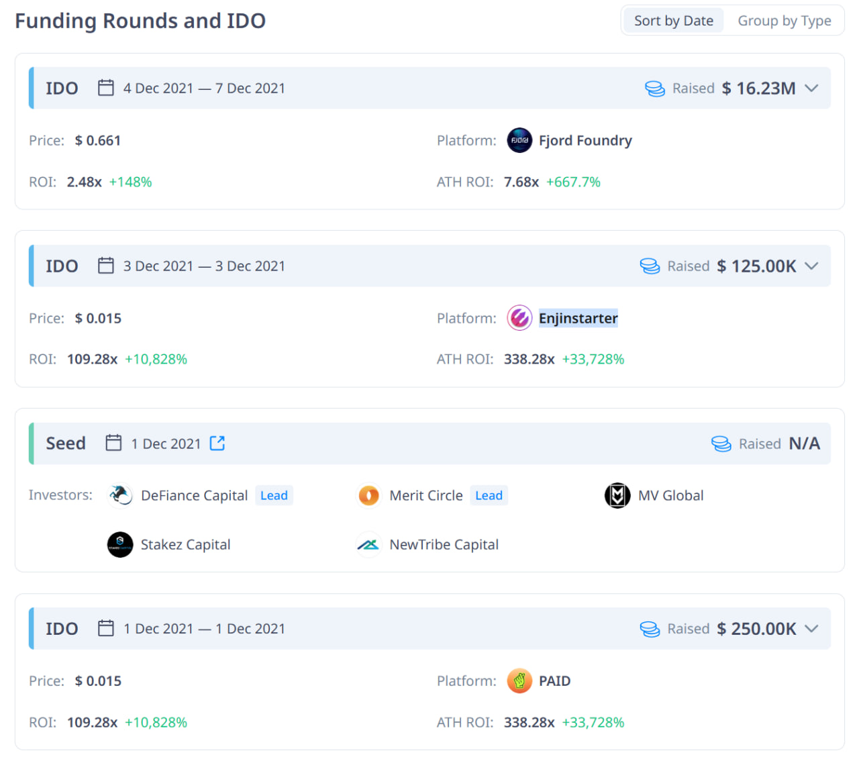
Task: Open the Seed round external link icon
Action: [217, 444]
